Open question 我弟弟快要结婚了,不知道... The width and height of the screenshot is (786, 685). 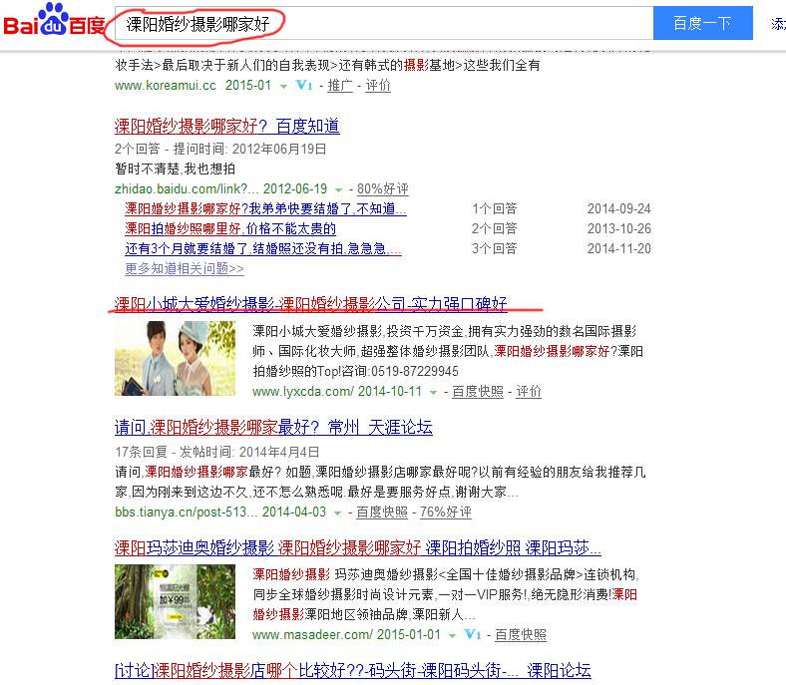pyautogui.click(x=265, y=208)
